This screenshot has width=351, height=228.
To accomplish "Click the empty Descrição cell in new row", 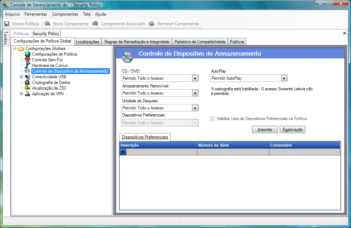I will [x=162, y=152].
